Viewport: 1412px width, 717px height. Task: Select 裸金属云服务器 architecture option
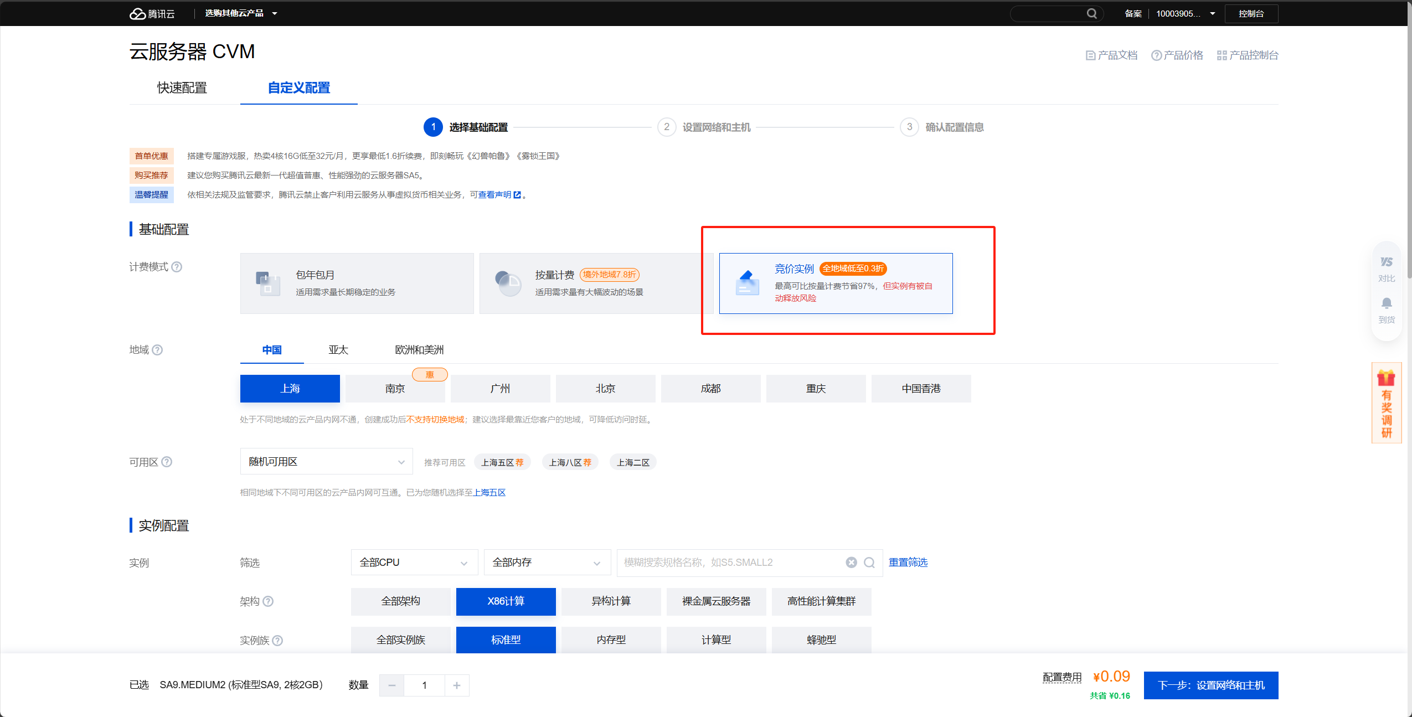pos(717,601)
